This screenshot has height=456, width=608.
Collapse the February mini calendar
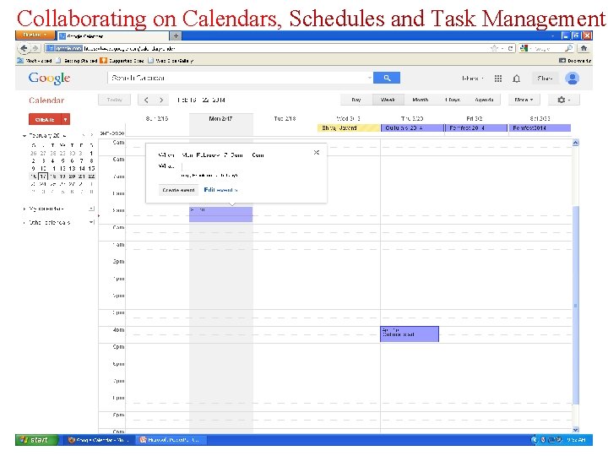(24, 136)
